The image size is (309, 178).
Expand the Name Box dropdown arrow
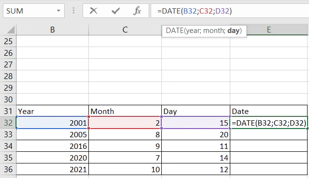coord(58,11)
